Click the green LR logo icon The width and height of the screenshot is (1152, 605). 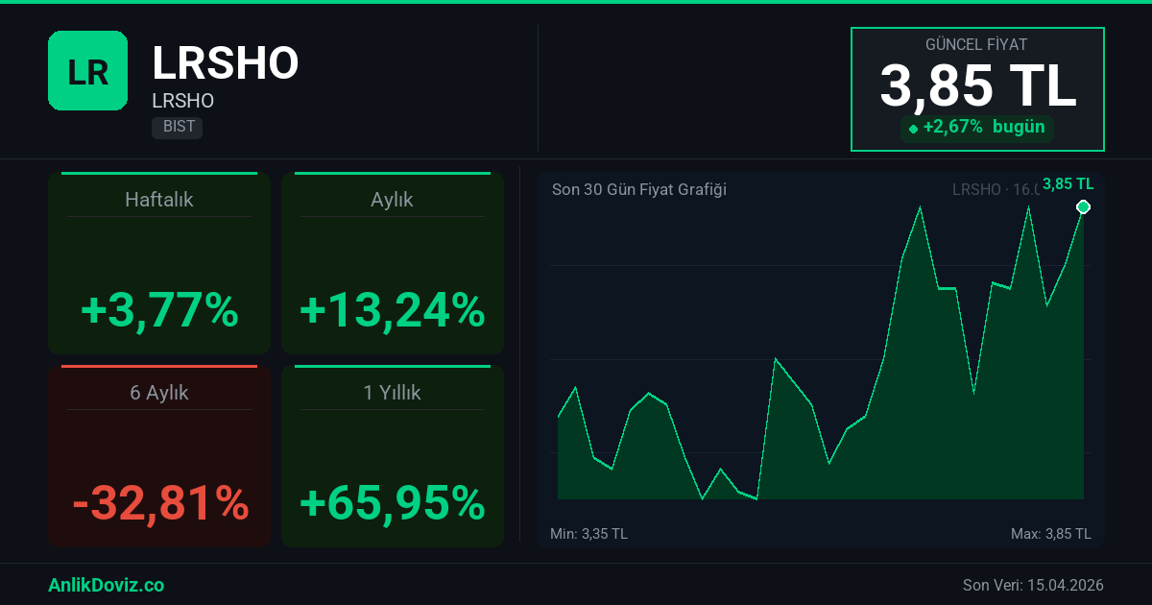(x=87, y=70)
